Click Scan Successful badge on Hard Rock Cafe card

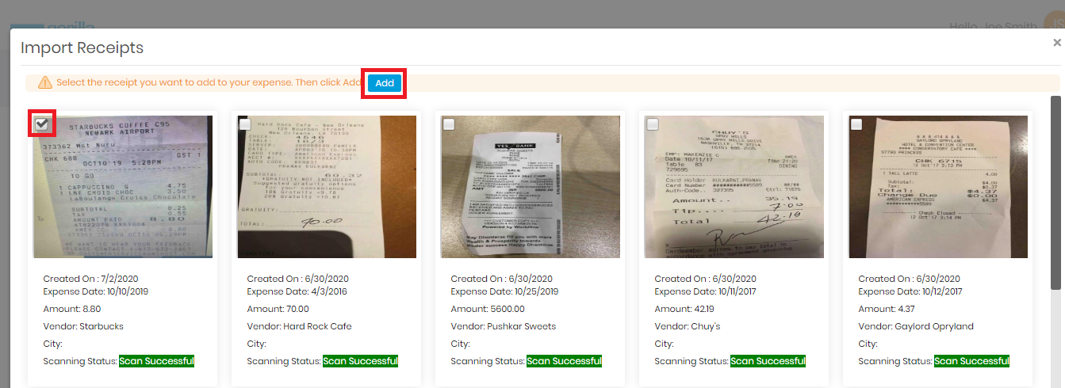[x=360, y=361]
